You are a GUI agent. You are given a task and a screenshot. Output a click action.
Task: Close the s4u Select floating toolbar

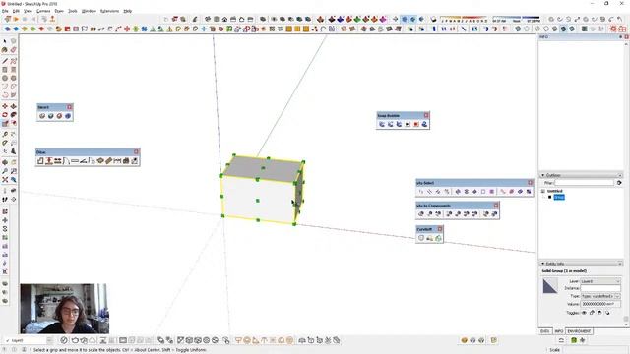pyautogui.click(x=530, y=183)
